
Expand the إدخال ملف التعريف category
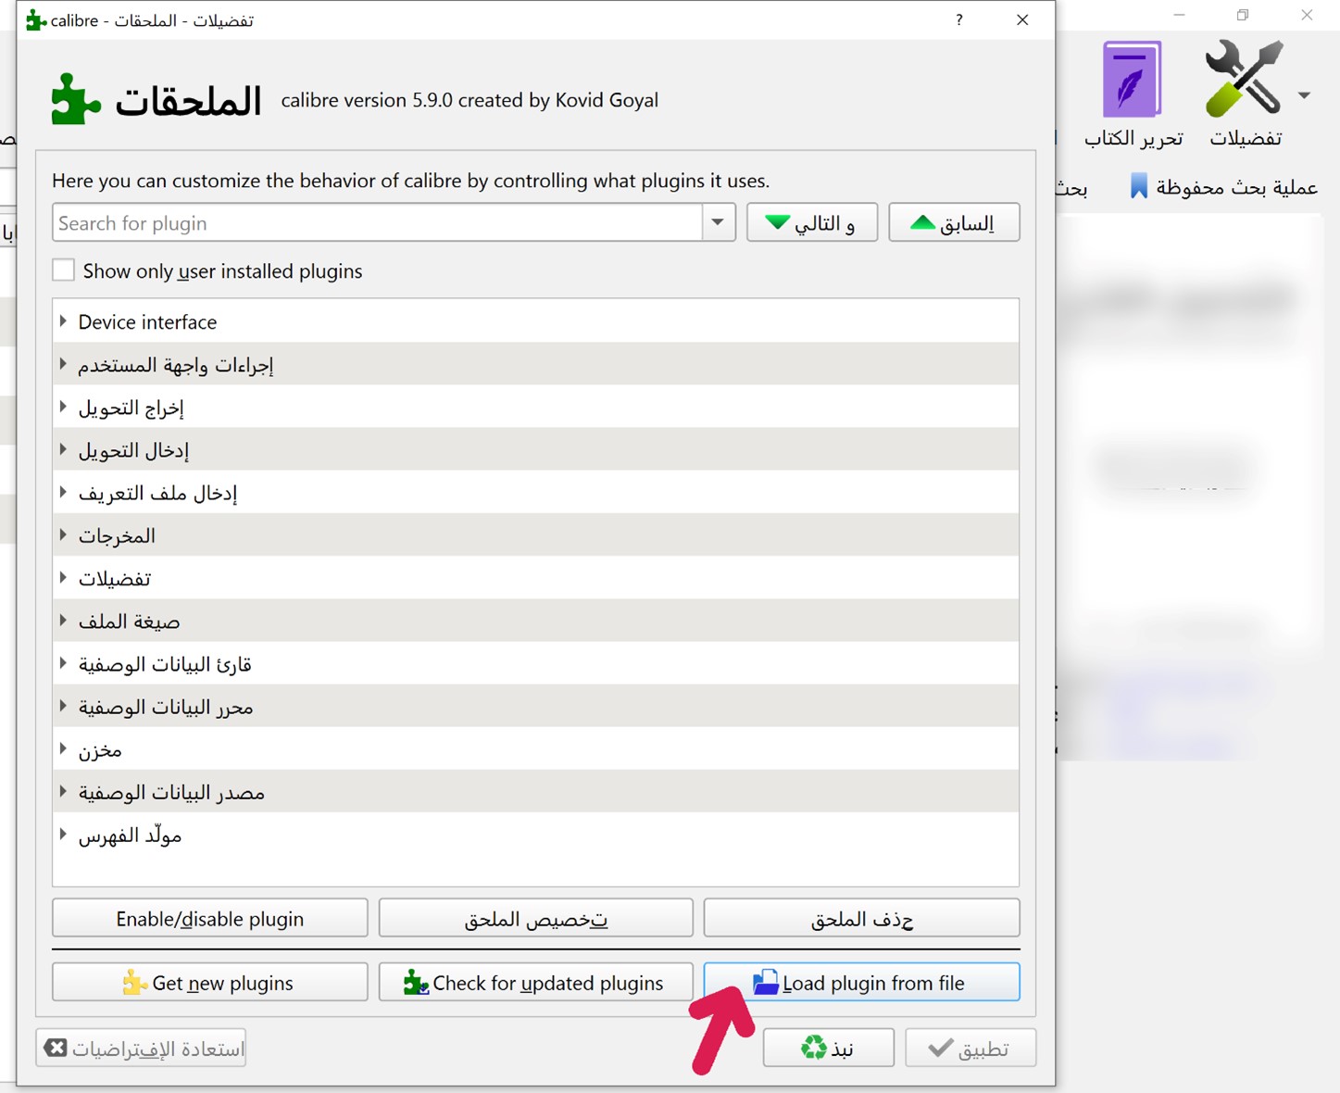[63, 492]
